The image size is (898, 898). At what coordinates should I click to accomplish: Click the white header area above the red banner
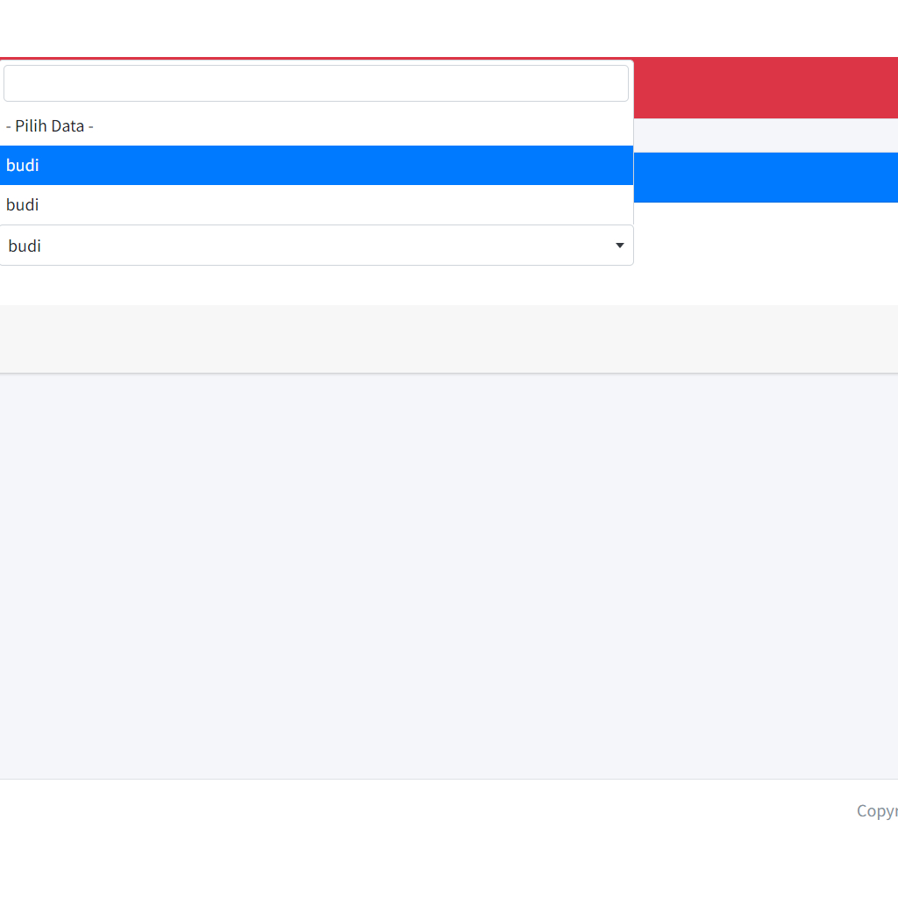coord(449,28)
